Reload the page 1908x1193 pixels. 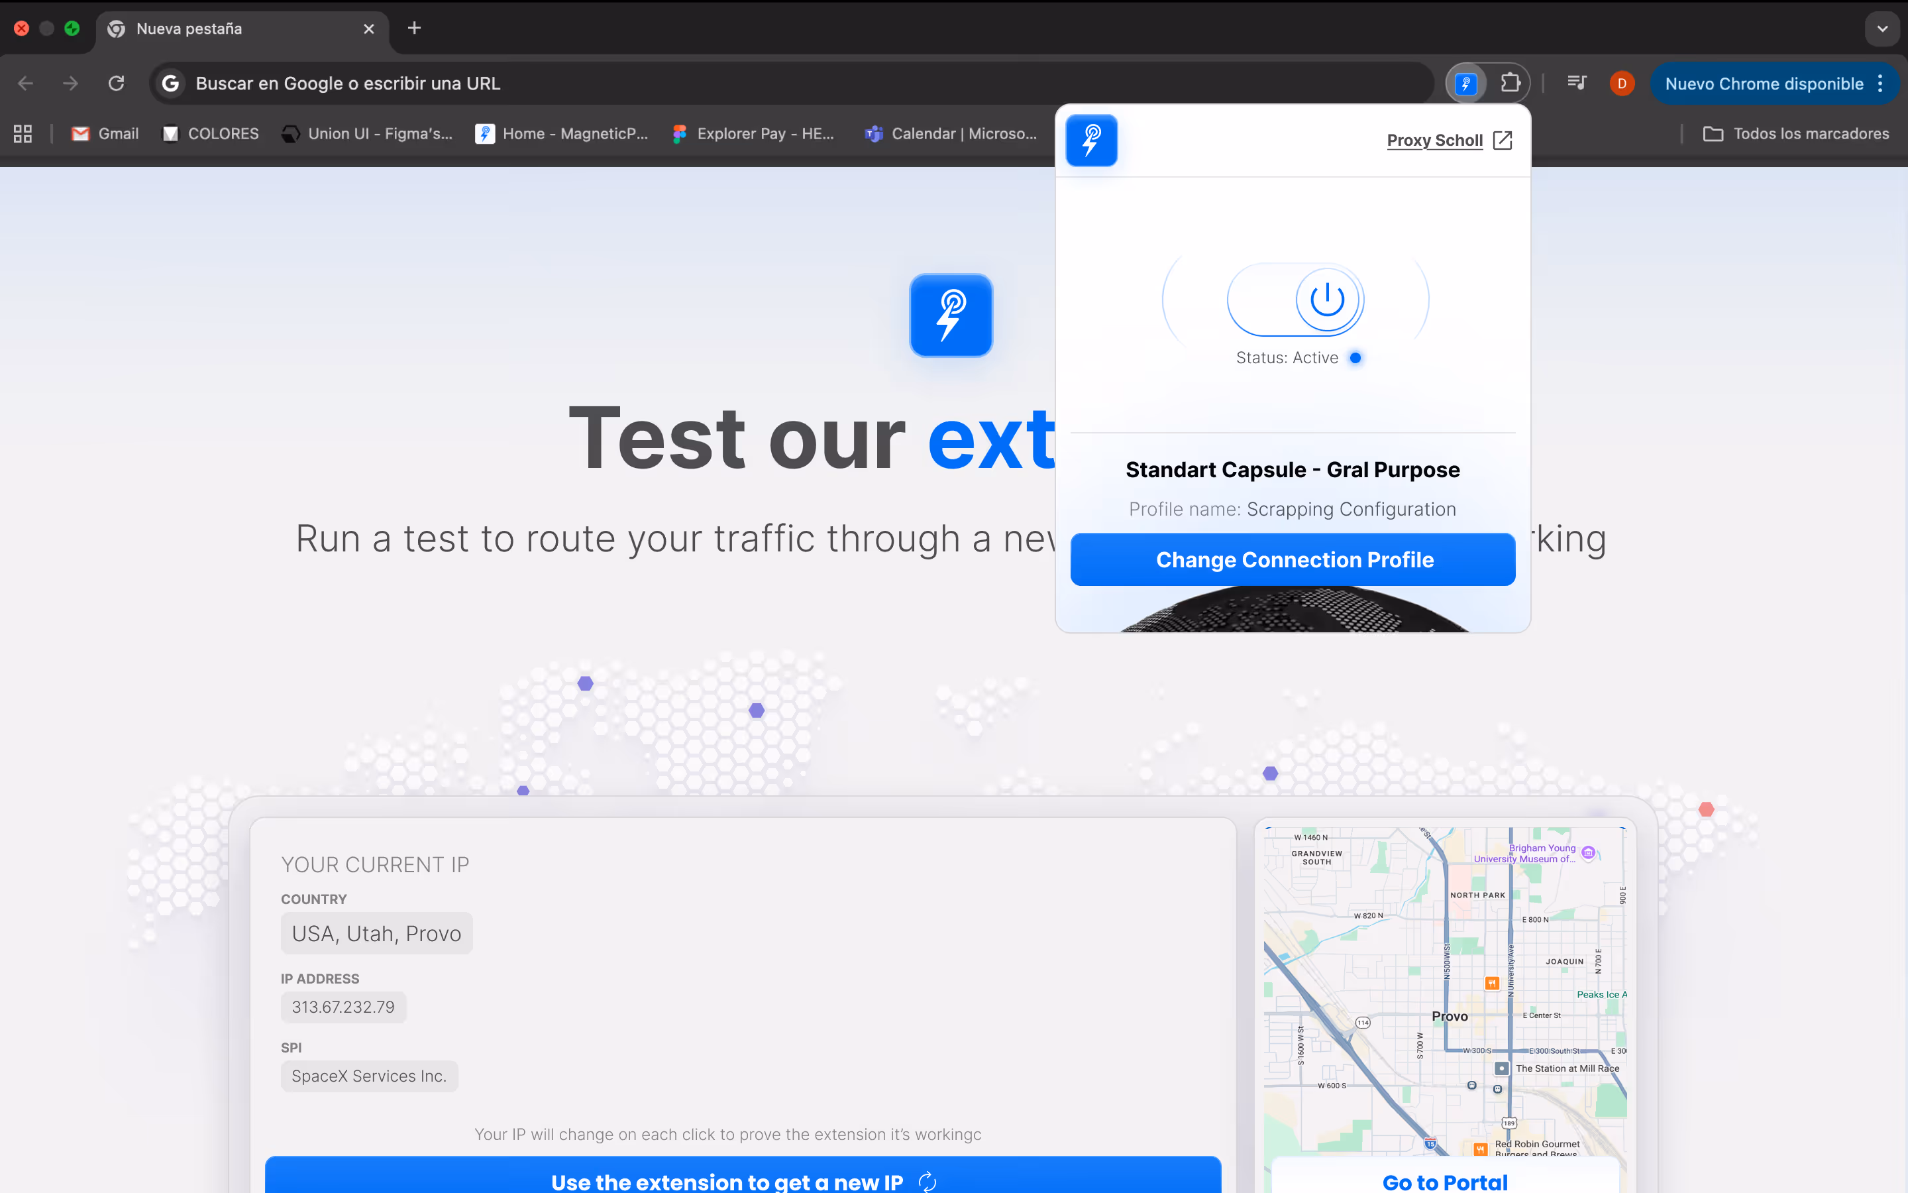click(x=117, y=84)
